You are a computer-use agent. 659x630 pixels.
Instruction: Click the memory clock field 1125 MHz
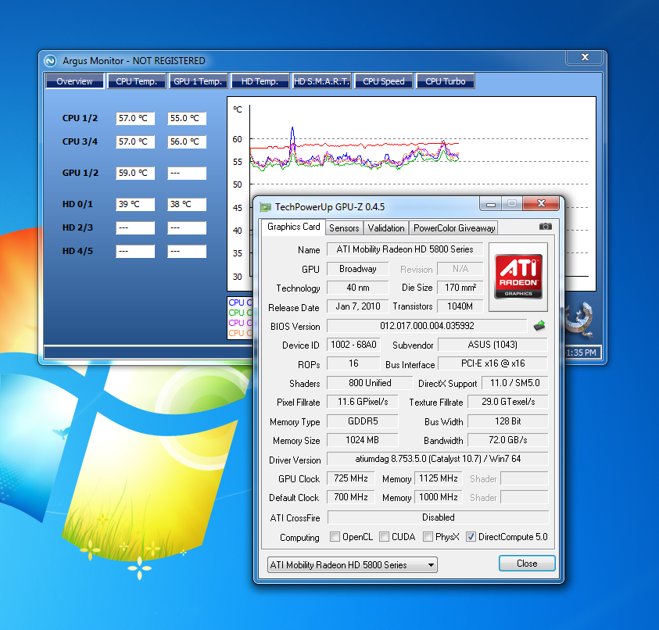pos(438,478)
